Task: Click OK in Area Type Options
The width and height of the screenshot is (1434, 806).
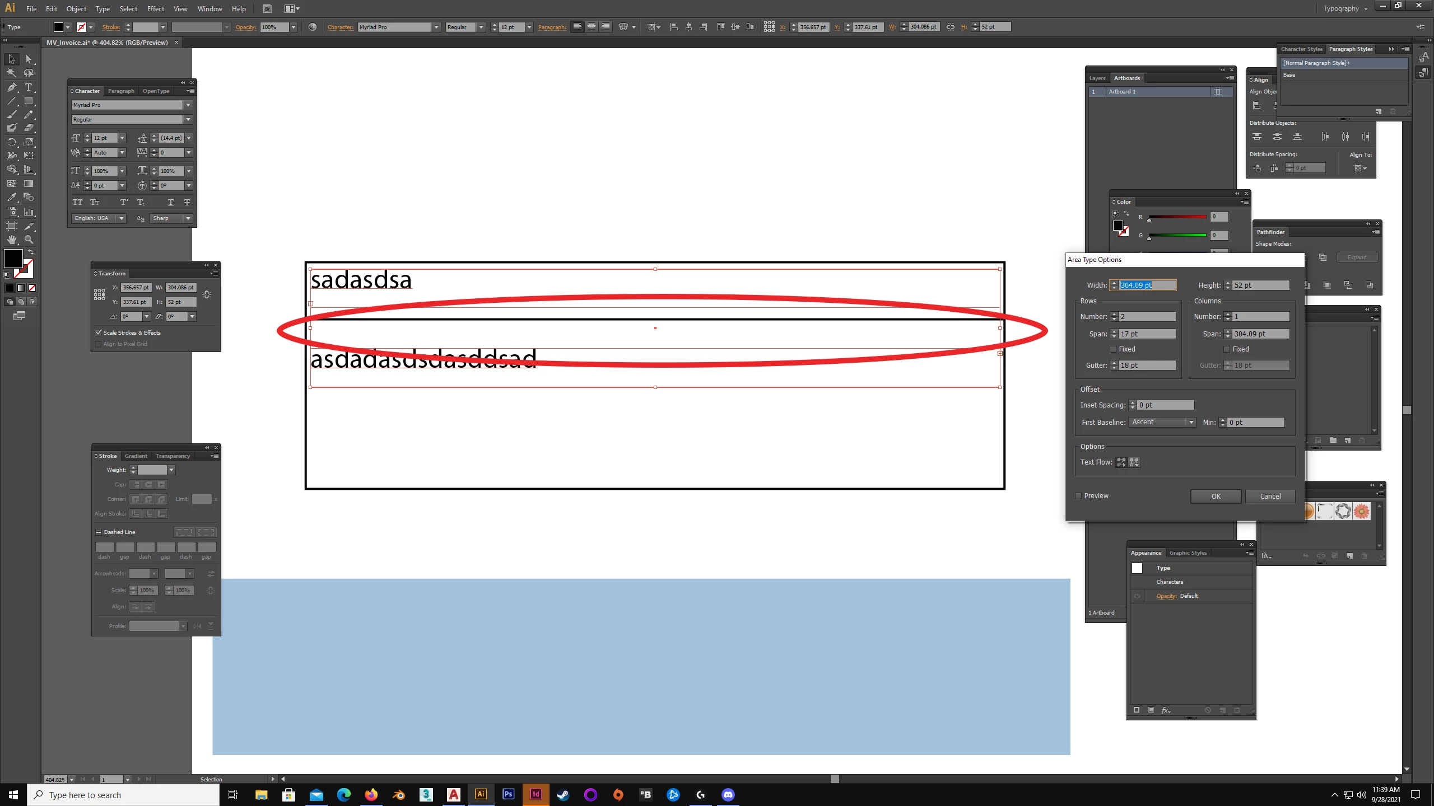Action: point(1216,496)
